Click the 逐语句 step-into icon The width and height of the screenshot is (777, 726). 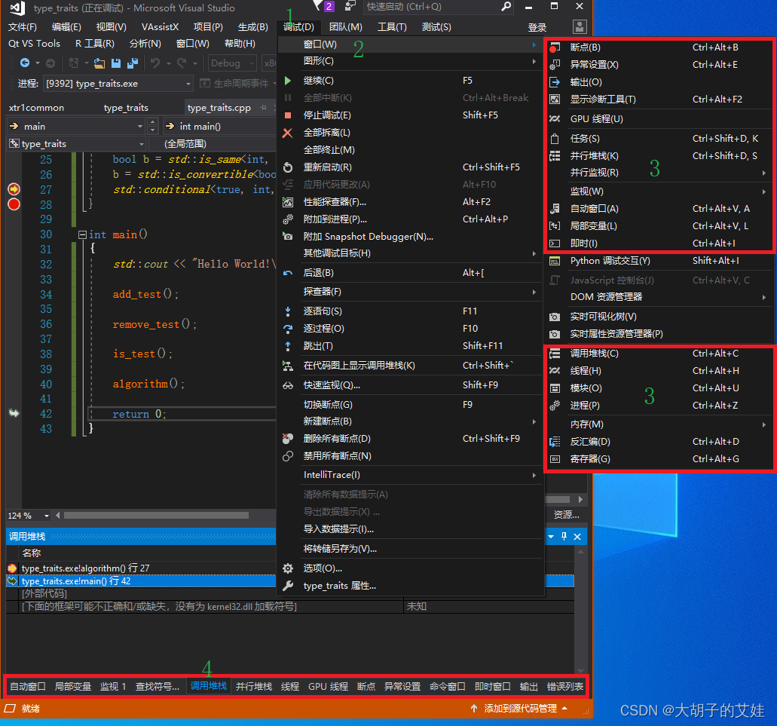(x=287, y=311)
